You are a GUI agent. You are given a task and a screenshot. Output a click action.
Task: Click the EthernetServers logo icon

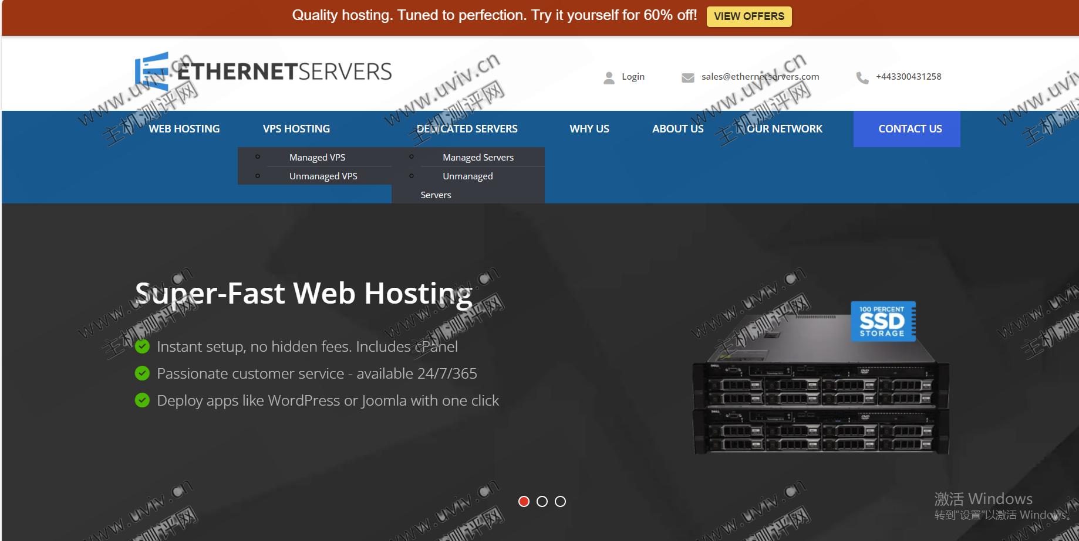(152, 71)
